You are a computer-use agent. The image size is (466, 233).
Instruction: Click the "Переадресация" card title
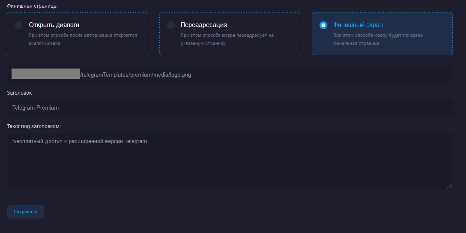tap(203, 25)
